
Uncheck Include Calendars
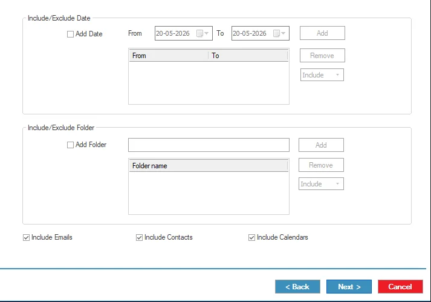(x=251, y=237)
